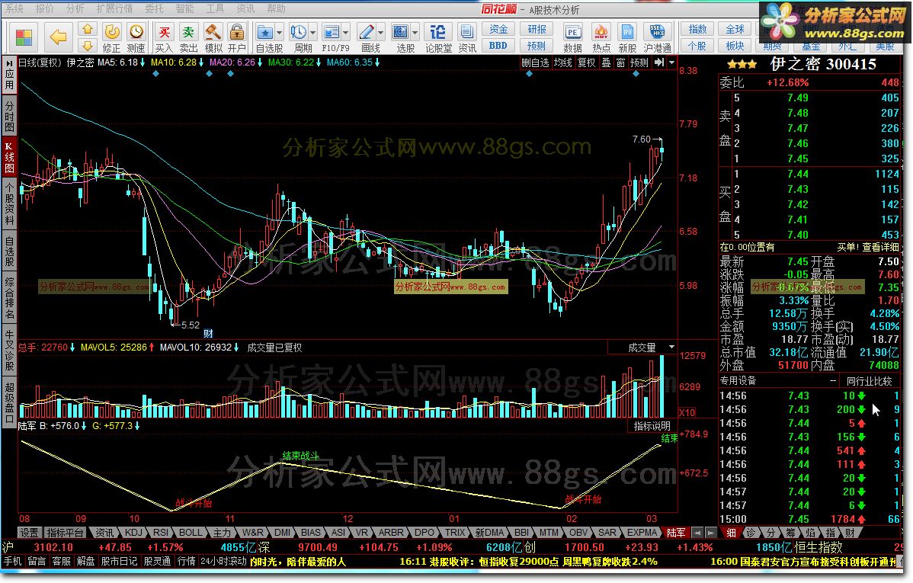Open the 数据 PE data icon
The height and width of the screenshot is (583, 913).
[x=572, y=38]
